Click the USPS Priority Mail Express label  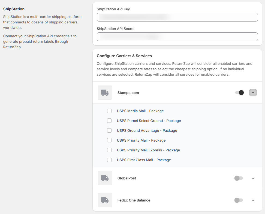coord(148,150)
